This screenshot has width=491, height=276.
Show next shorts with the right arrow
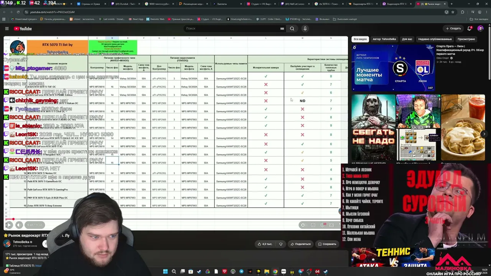point(484,134)
